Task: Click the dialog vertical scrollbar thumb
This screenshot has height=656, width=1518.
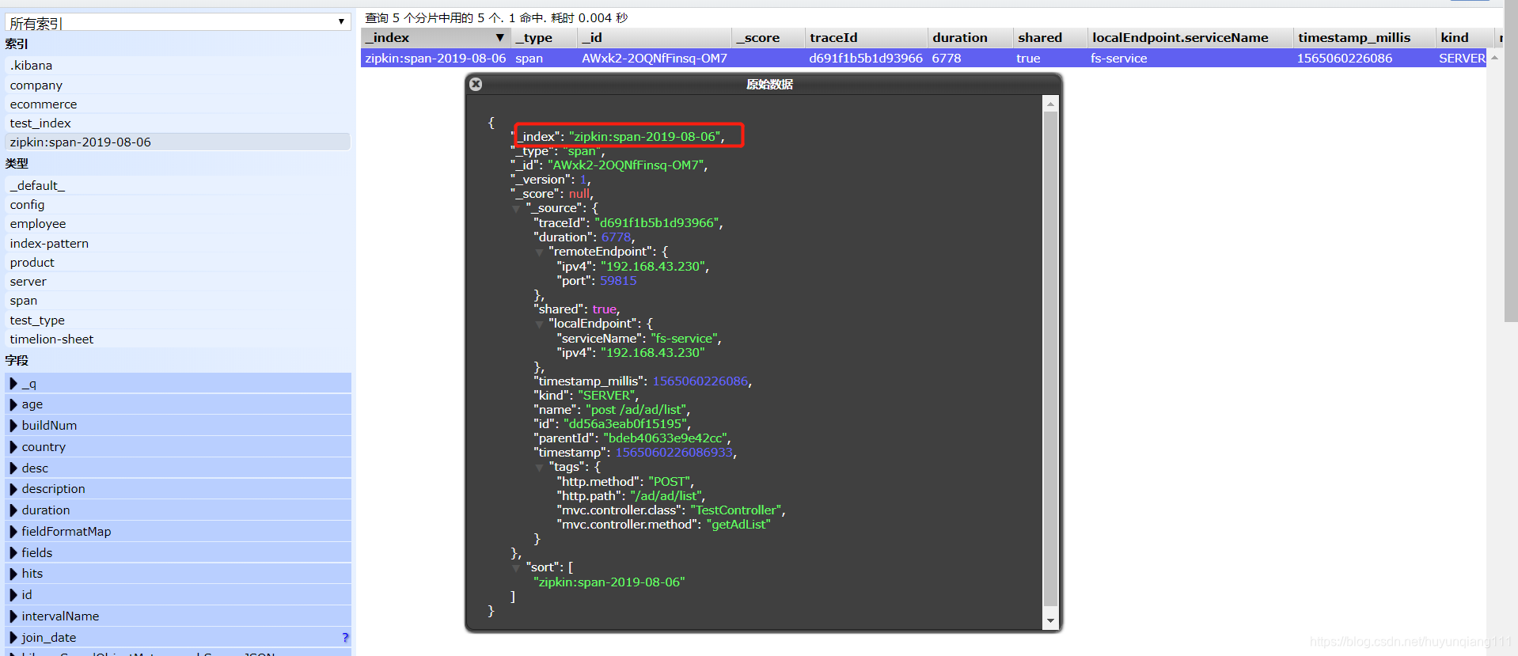Action: [x=1050, y=358]
